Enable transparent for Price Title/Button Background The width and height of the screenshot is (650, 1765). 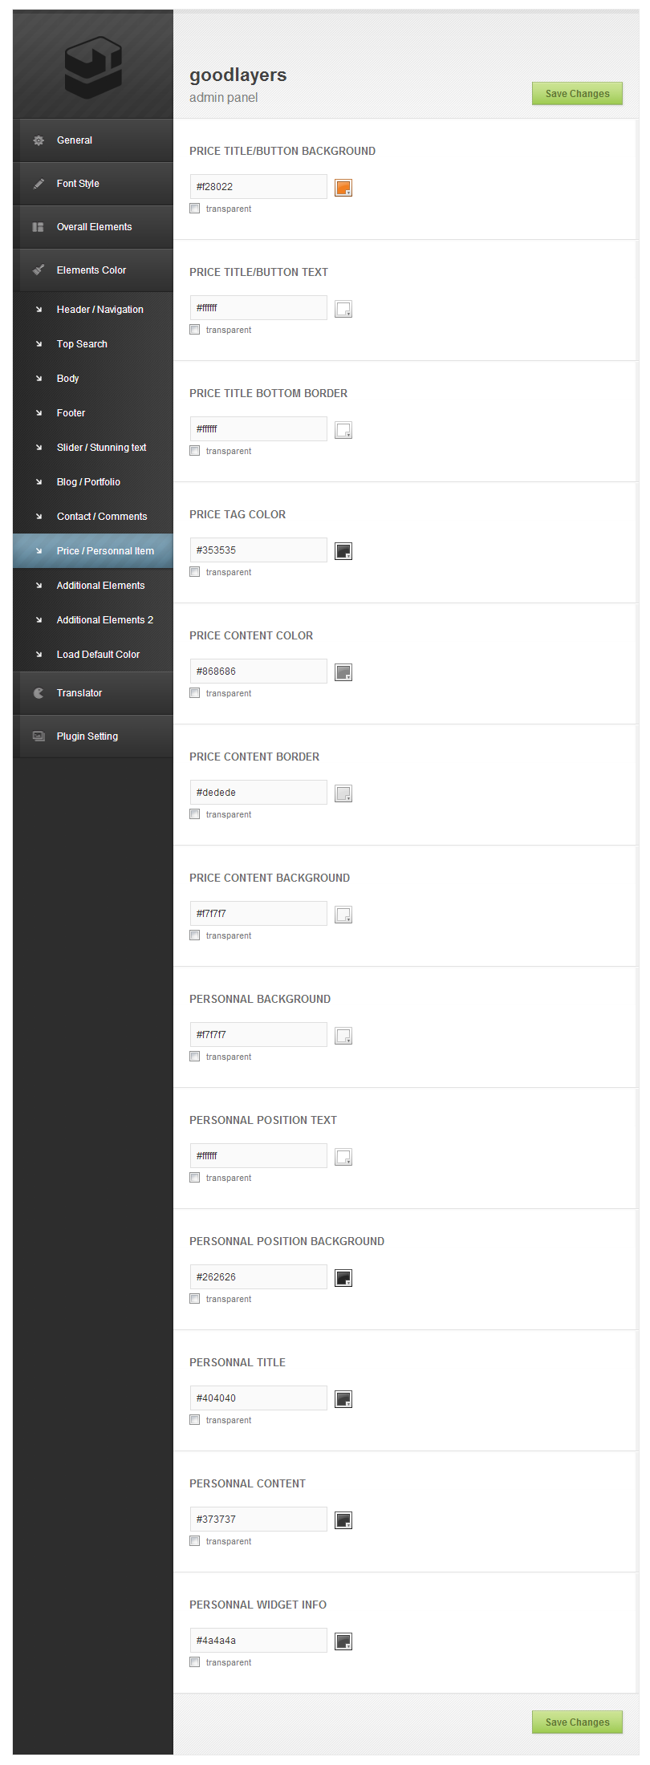point(195,209)
